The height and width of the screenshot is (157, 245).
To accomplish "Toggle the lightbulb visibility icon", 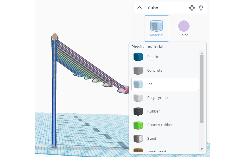I will (x=201, y=8).
